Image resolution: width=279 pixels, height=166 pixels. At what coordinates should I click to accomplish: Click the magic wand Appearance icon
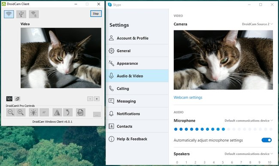112,63
